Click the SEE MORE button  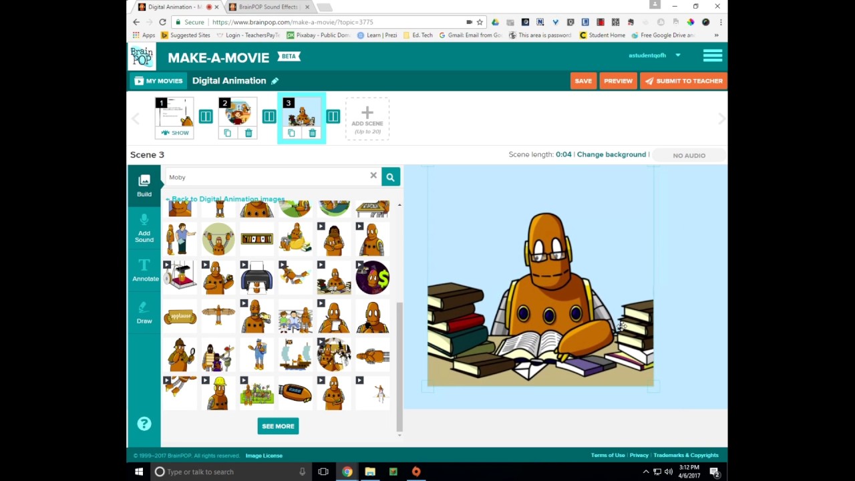click(278, 426)
